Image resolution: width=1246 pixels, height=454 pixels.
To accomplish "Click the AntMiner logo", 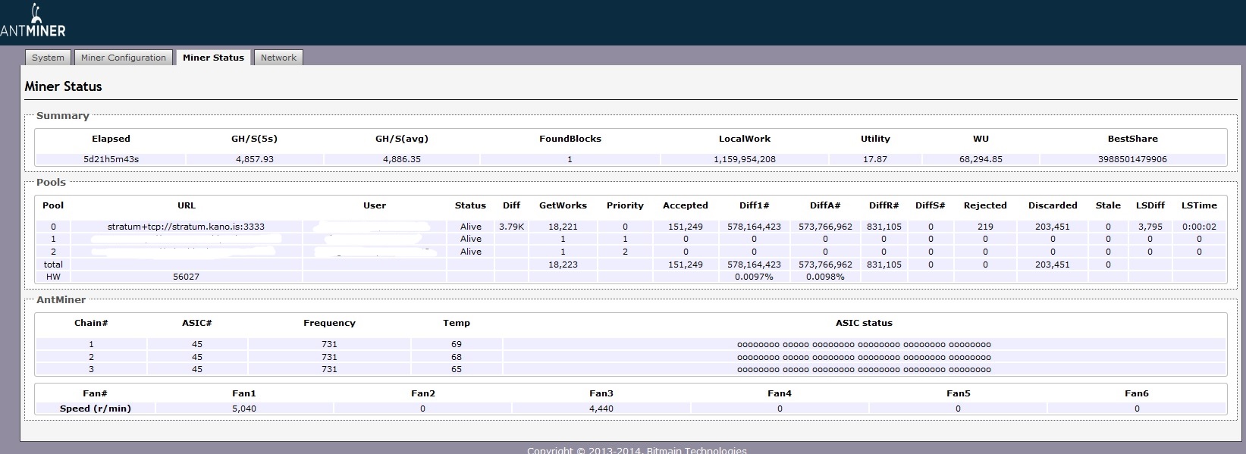I will click(33, 20).
